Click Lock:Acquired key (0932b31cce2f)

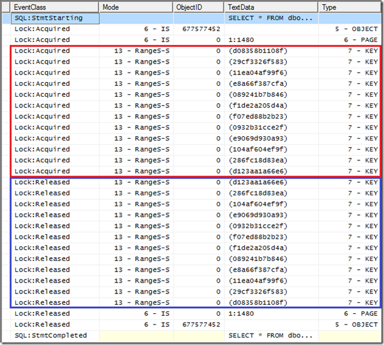click(258, 127)
